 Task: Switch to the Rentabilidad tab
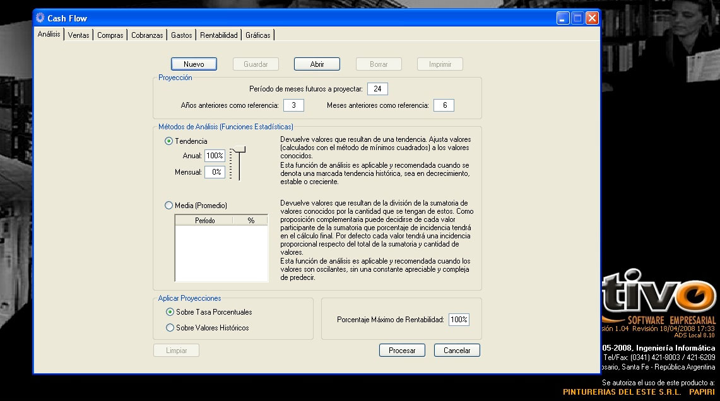tap(218, 35)
